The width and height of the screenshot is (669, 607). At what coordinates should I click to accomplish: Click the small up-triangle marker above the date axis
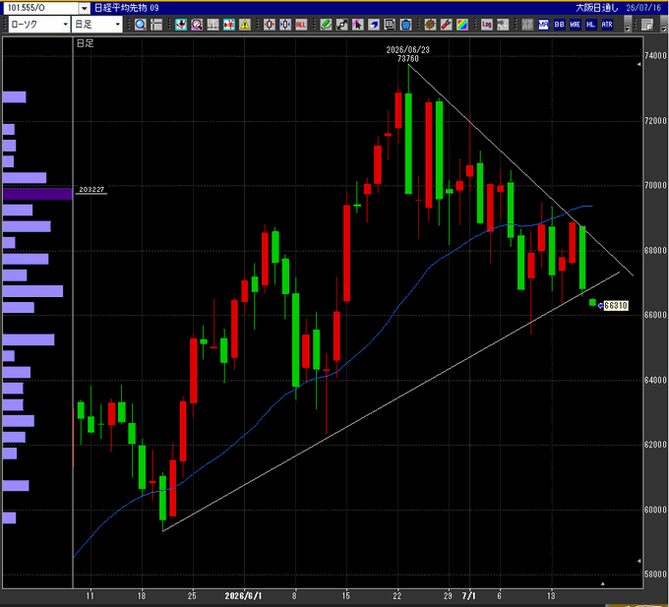click(x=603, y=583)
